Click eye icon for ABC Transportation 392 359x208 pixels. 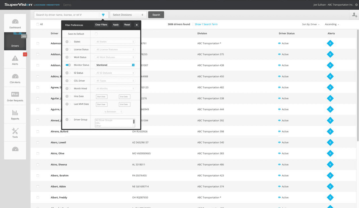coord(279,121)
